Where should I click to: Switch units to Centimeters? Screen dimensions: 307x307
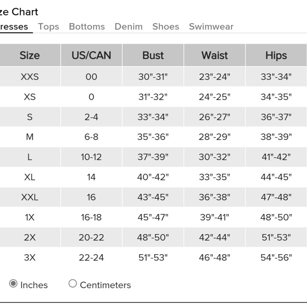[73, 284]
